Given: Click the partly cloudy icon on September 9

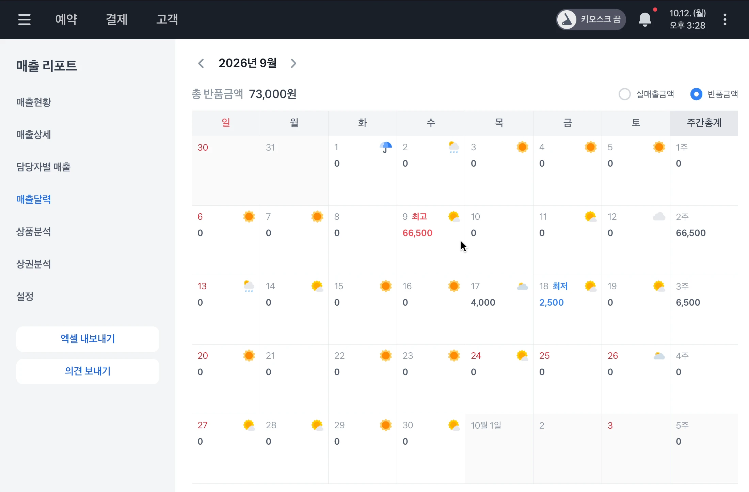Looking at the screenshot, I should [454, 217].
